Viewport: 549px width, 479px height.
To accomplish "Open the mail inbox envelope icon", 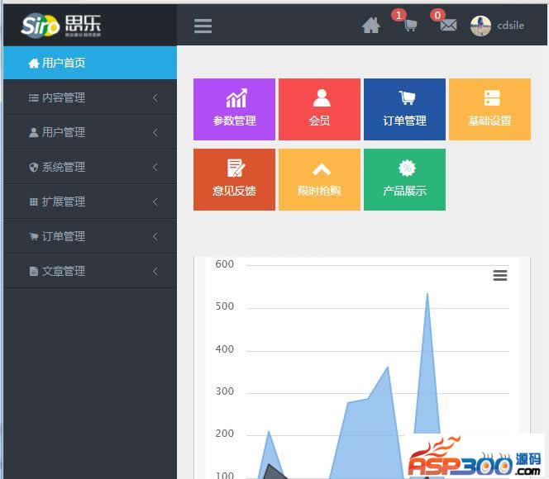I will pos(448,26).
